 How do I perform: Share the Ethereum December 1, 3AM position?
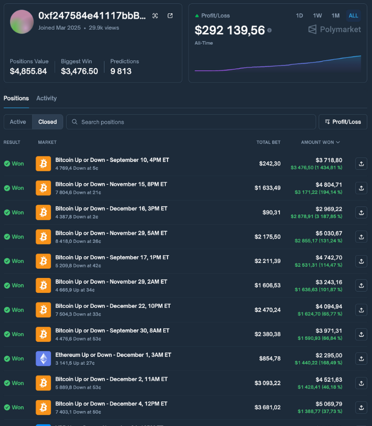click(361, 358)
